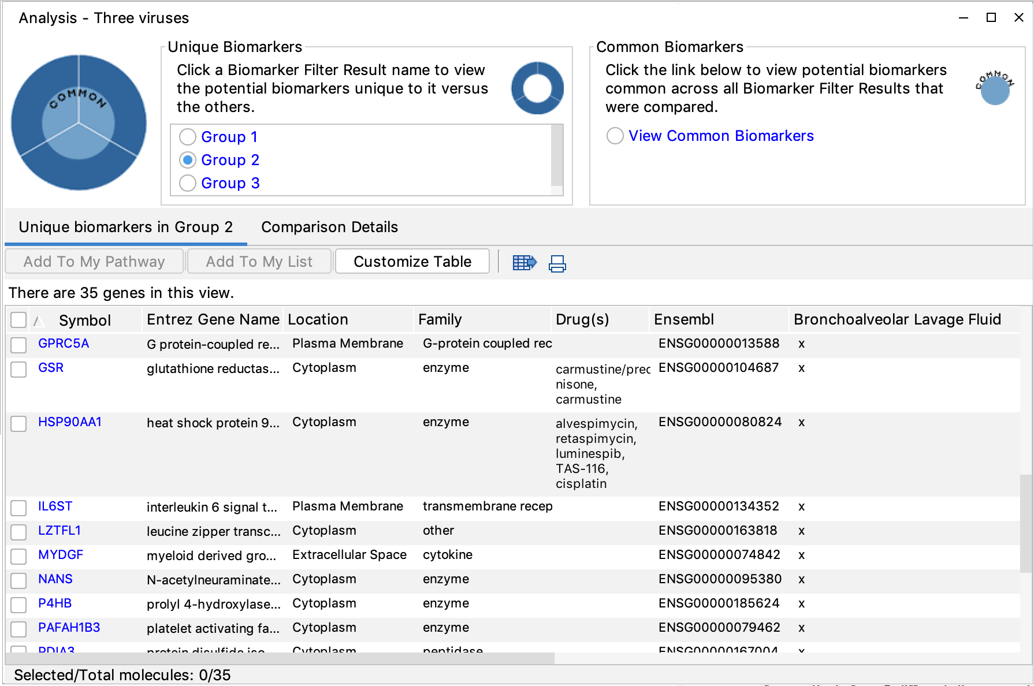Screen dimensions: 1034x686
Task: Open the MYDGF gene link
Action: pos(61,555)
